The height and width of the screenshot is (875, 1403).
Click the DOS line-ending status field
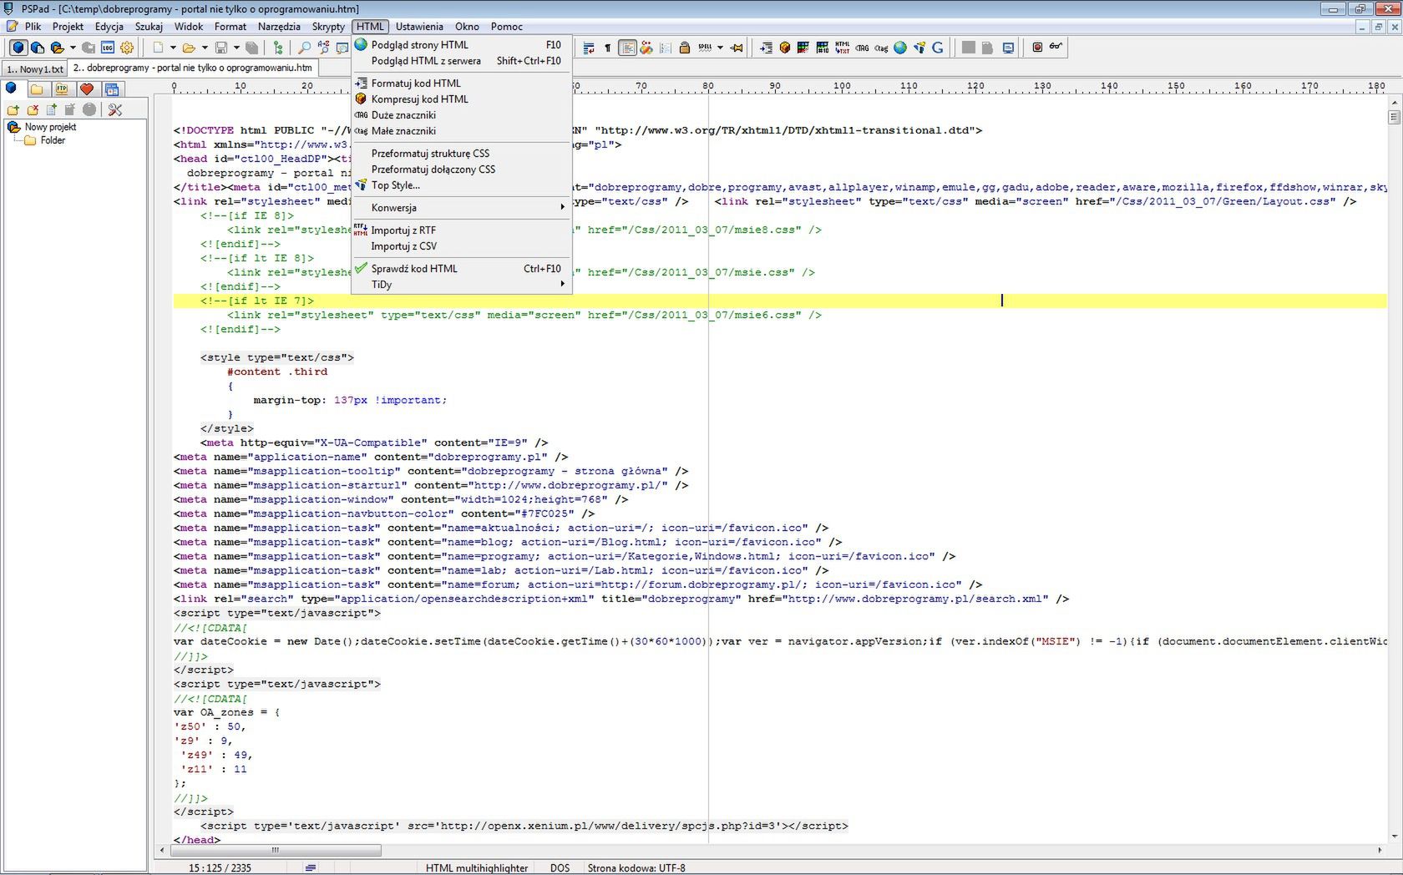point(560,868)
